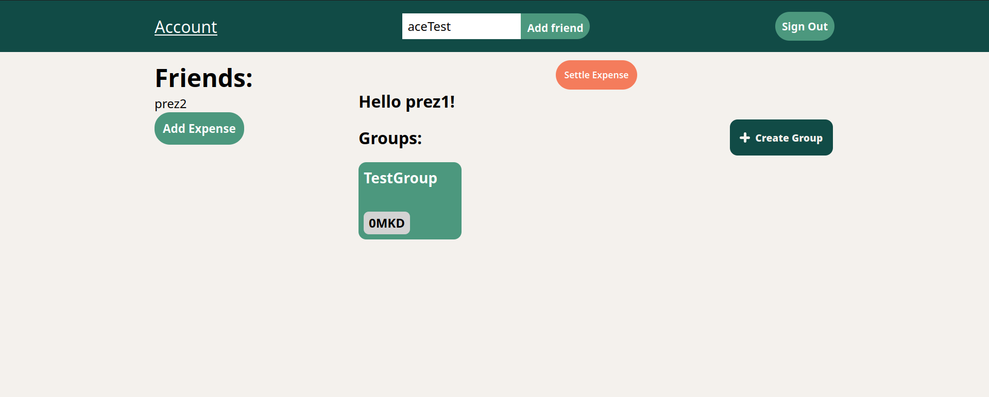Click Add Expense under friend prez2
The height and width of the screenshot is (397, 989).
[x=199, y=129]
